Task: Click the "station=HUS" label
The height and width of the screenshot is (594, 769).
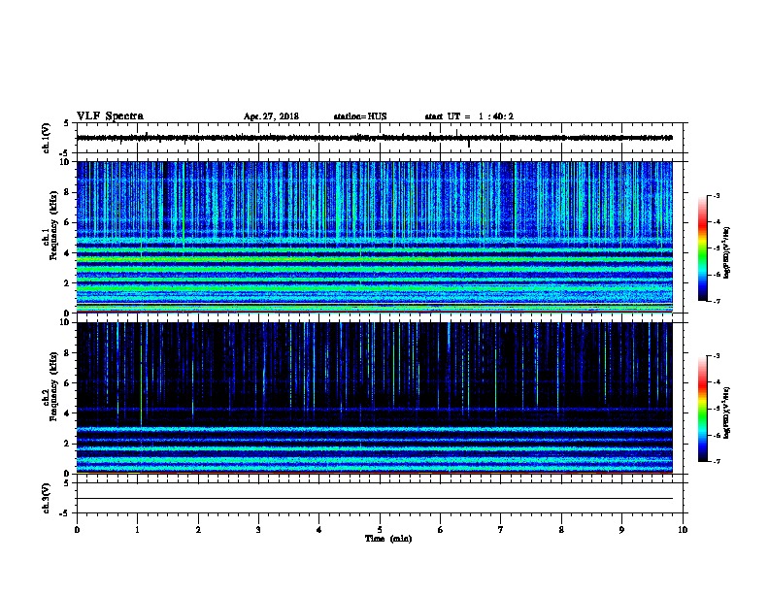Action: [x=360, y=116]
